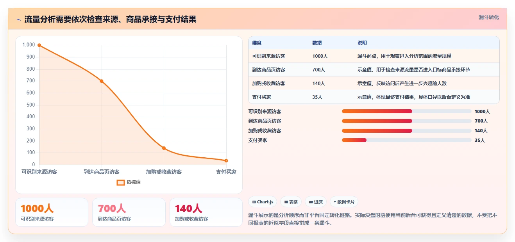Click the lightning icon beside the page title

19,20
